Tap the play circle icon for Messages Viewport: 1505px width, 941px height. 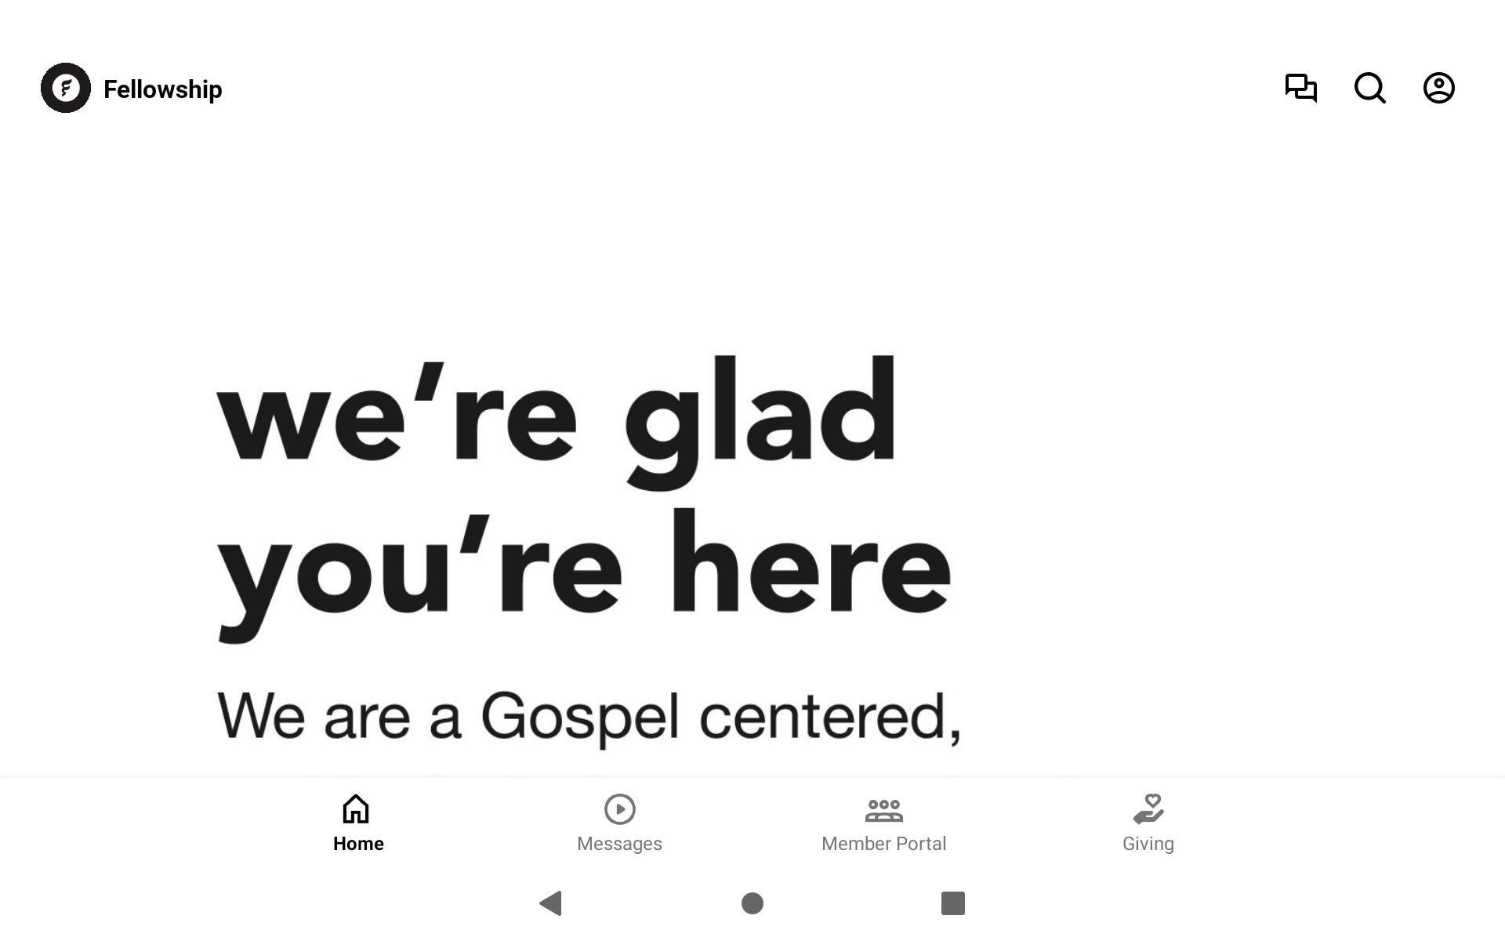click(619, 808)
